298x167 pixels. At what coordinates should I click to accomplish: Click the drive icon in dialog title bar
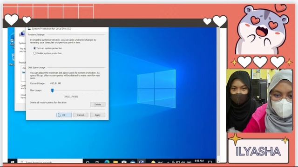point(29,29)
